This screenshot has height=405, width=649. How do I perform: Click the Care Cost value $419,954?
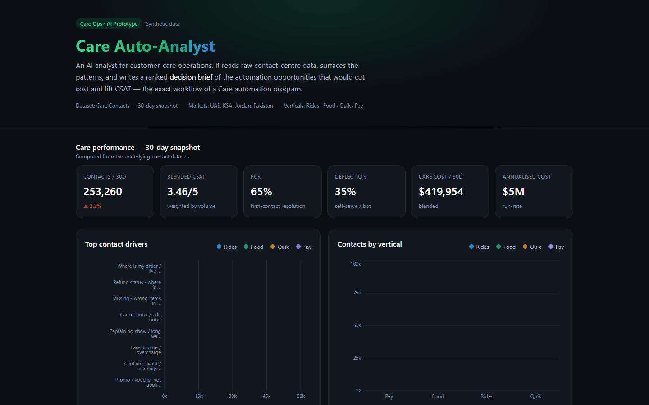[x=441, y=192]
